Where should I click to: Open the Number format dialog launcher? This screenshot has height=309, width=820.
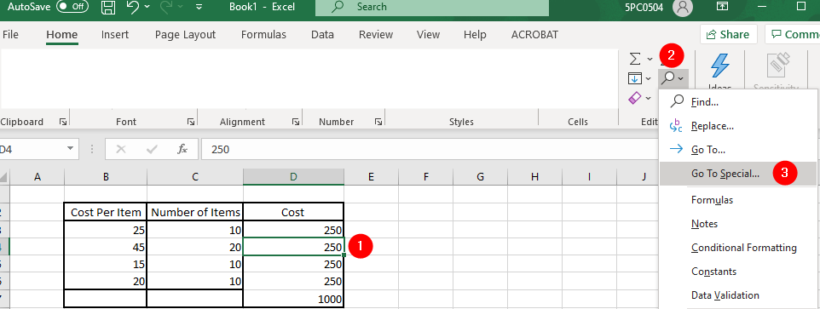click(x=378, y=122)
